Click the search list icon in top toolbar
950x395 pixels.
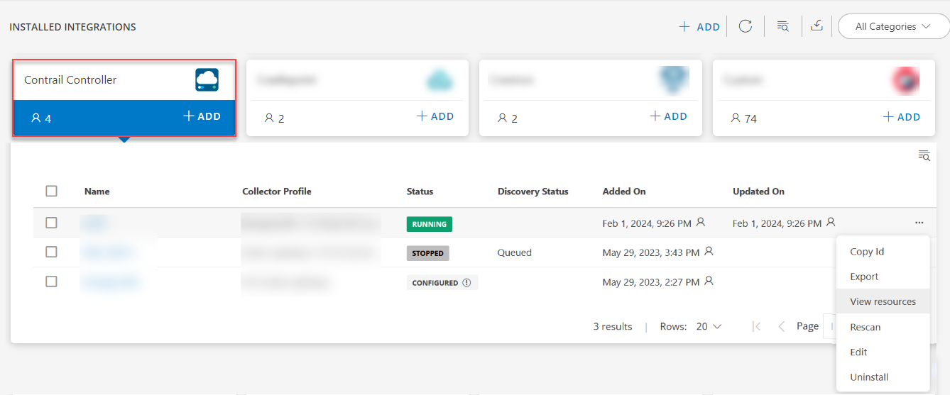(782, 26)
